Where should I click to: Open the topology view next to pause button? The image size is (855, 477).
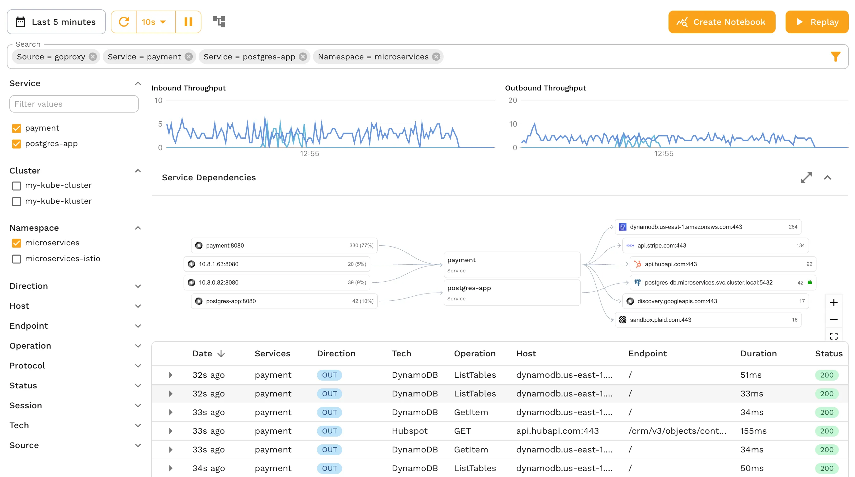[219, 22]
